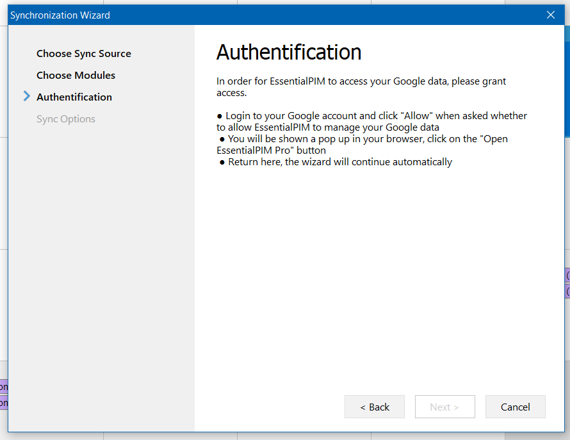
Task: Go back with the Back button
Action: coord(375,407)
